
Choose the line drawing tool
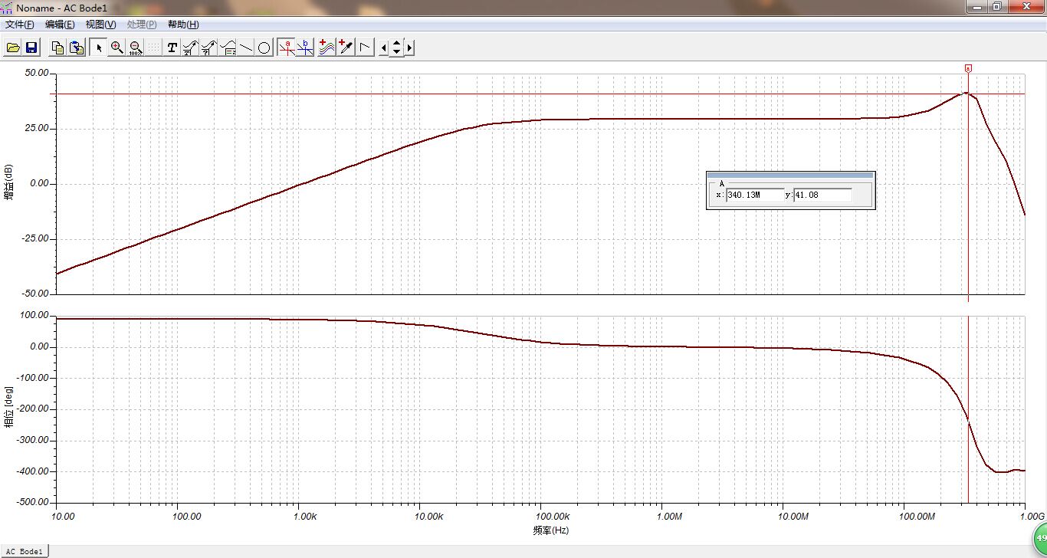pos(246,48)
